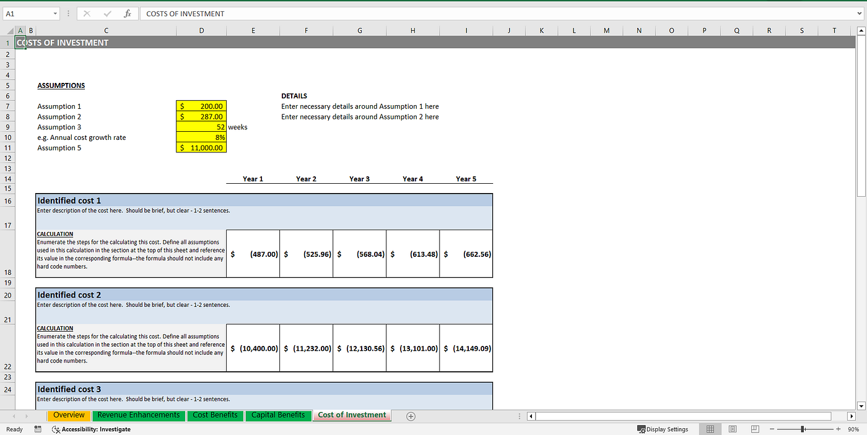Select Page Break Preview icon
The height and width of the screenshot is (435, 867).
[754, 429]
